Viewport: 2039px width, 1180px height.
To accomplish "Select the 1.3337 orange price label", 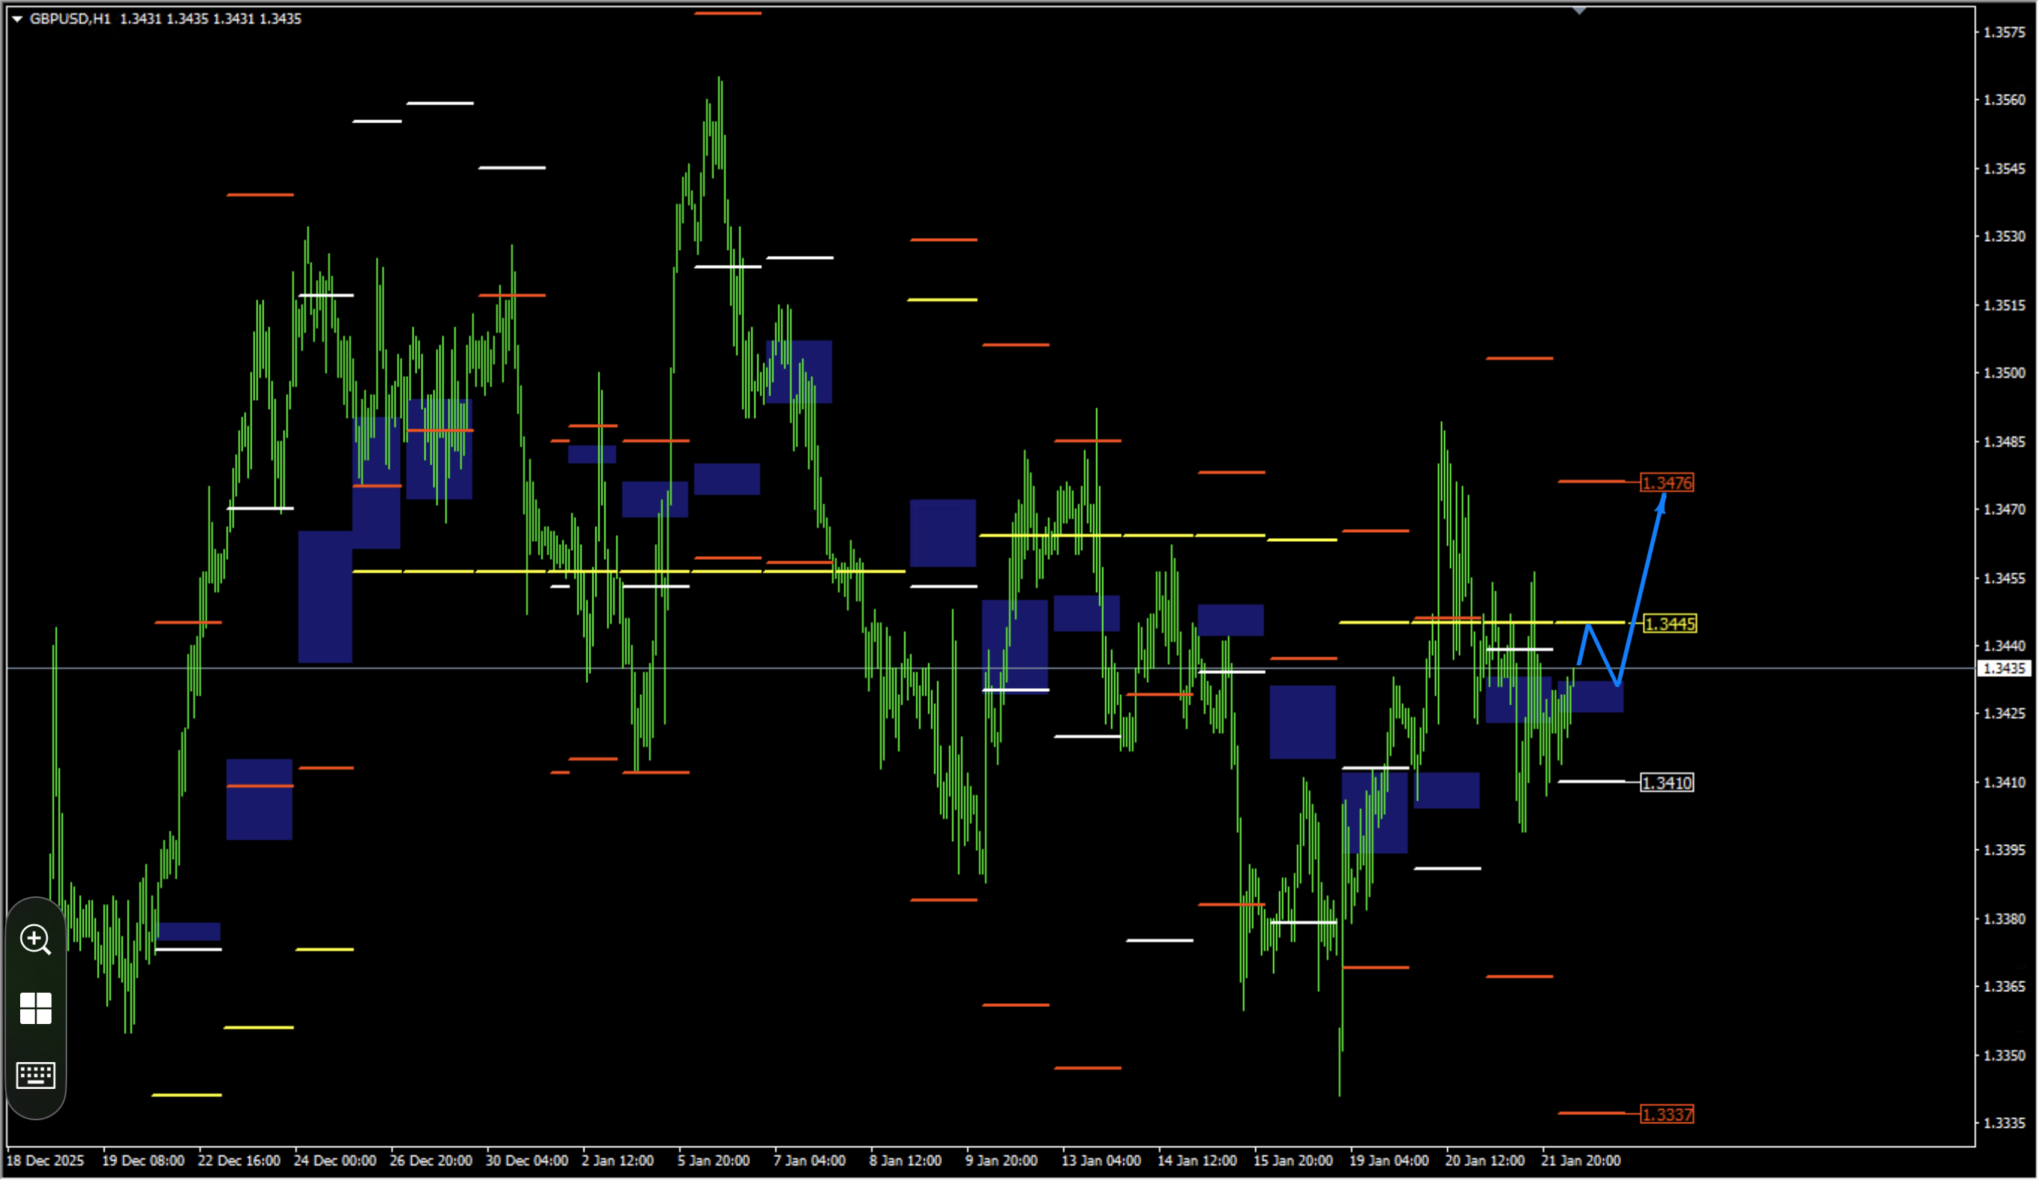I will pos(1667,1114).
